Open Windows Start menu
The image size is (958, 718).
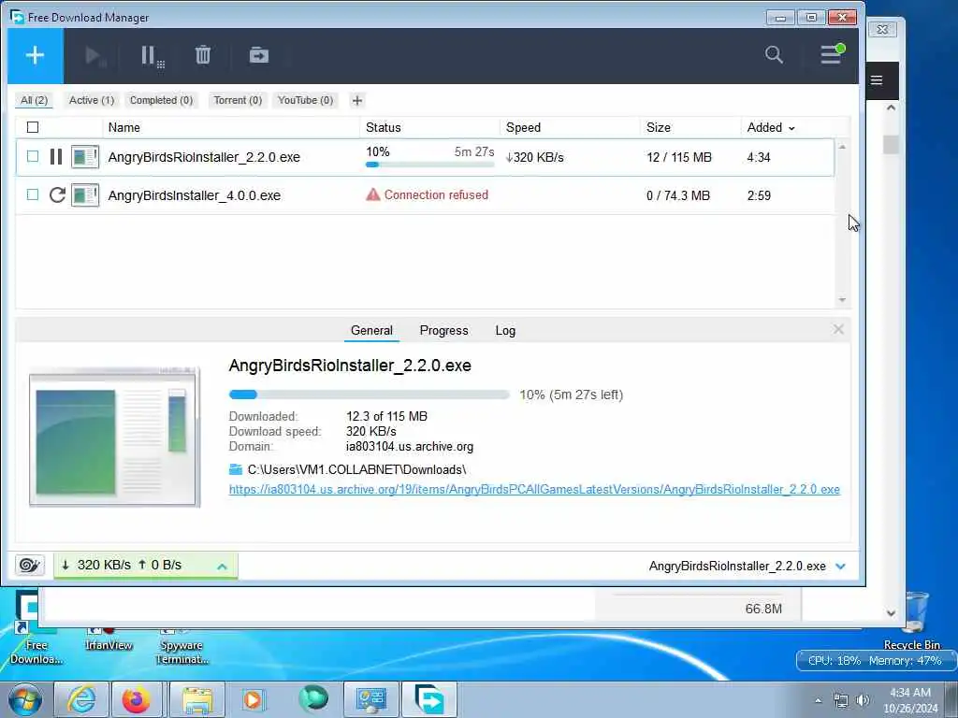point(24,699)
